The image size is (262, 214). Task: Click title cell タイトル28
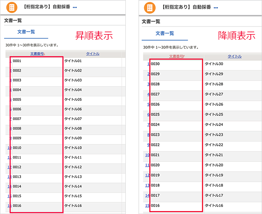point(214,84)
